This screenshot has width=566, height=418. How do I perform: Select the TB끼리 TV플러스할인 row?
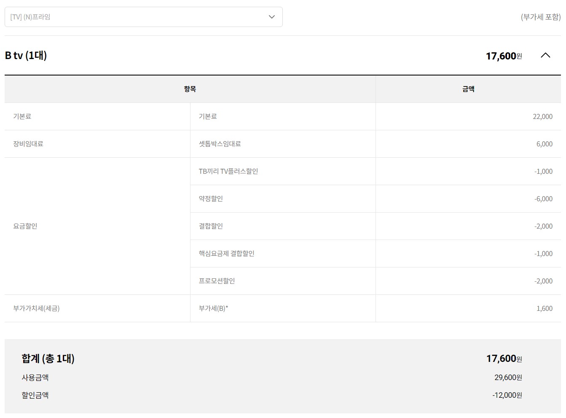(x=283, y=171)
